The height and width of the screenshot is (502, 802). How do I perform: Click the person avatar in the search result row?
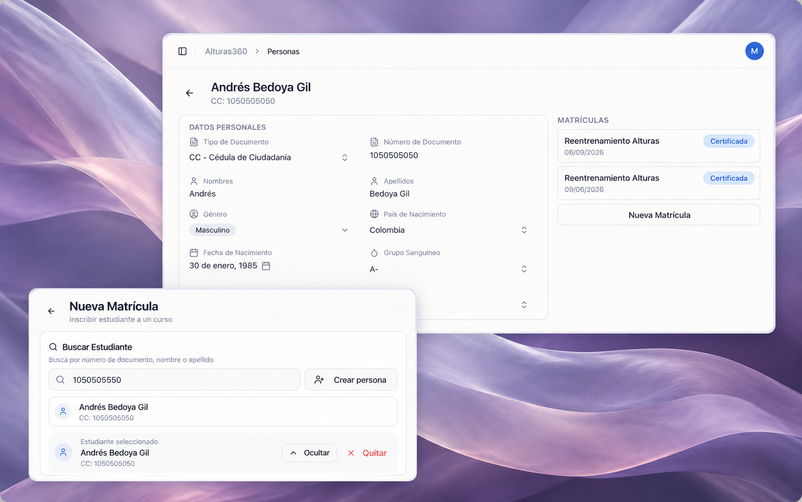pyautogui.click(x=63, y=412)
